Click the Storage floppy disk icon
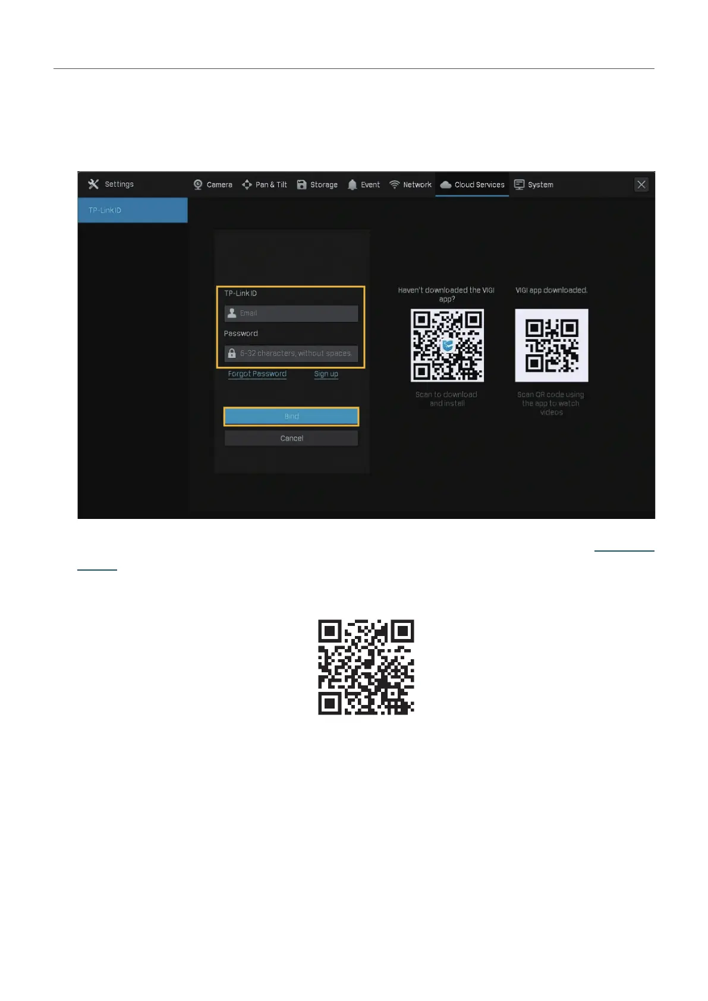Viewport: 708px width, 1001px height. coord(301,185)
